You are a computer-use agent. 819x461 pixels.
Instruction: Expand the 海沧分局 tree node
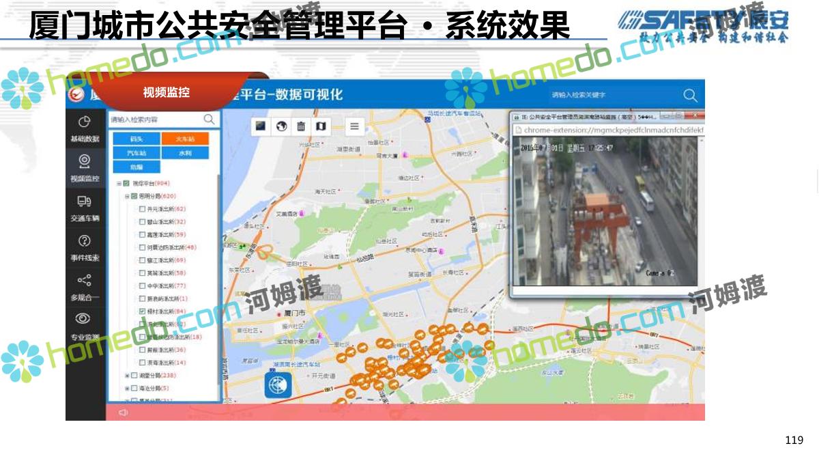point(127,388)
